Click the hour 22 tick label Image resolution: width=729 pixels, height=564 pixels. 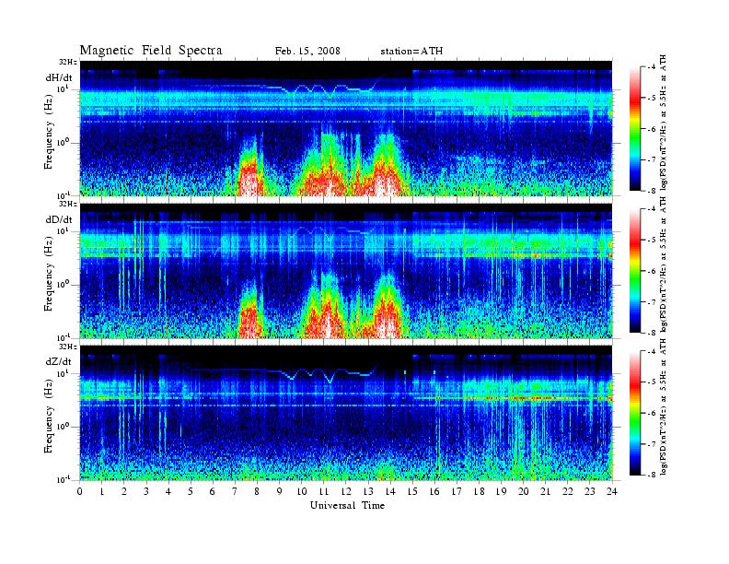pyautogui.click(x=567, y=492)
